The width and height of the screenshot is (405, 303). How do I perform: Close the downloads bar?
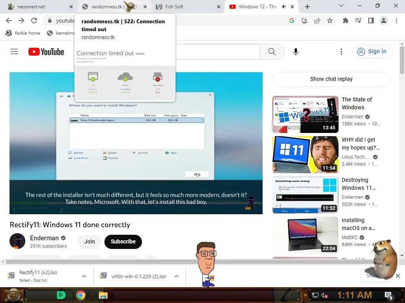click(398, 276)
